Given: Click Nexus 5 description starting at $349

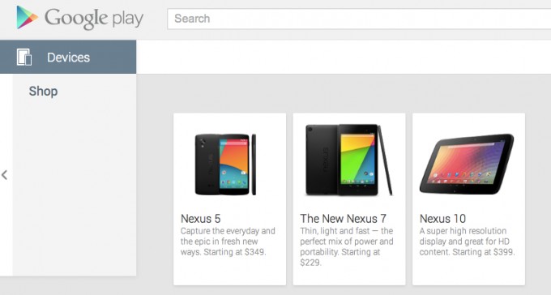Looking at the screenshot, I should tap(228, 242).
